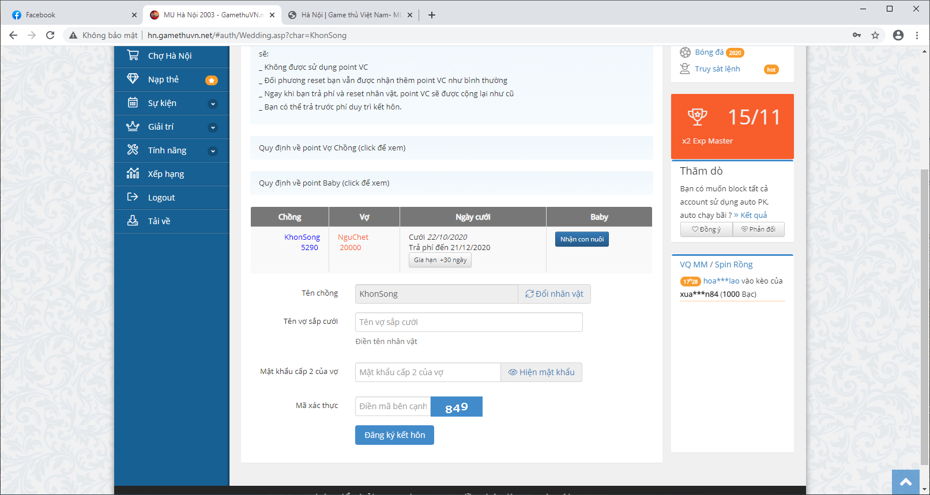This screenshot has height=495, width=930.
Task: Click the crown icon beside Giải trí
Action: (x=133, y=126)
